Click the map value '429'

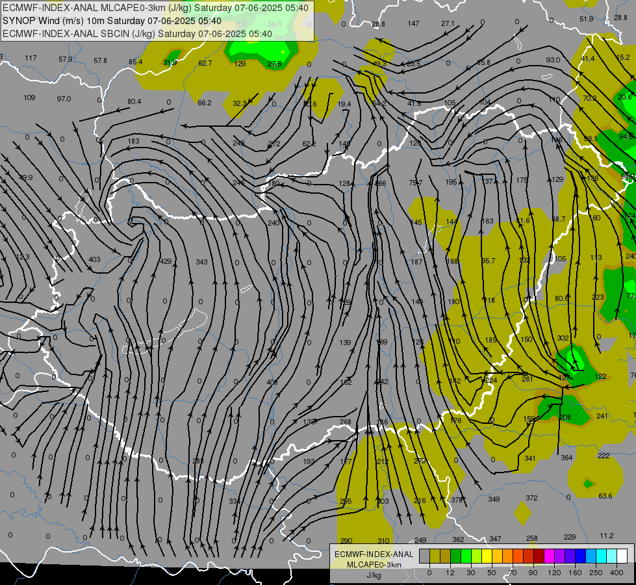[166, 261]
